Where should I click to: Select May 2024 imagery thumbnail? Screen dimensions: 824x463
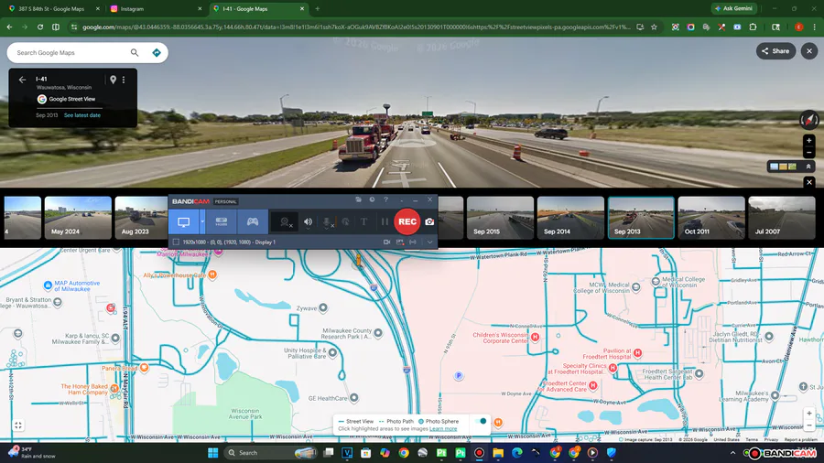click(x=78, y=218)
